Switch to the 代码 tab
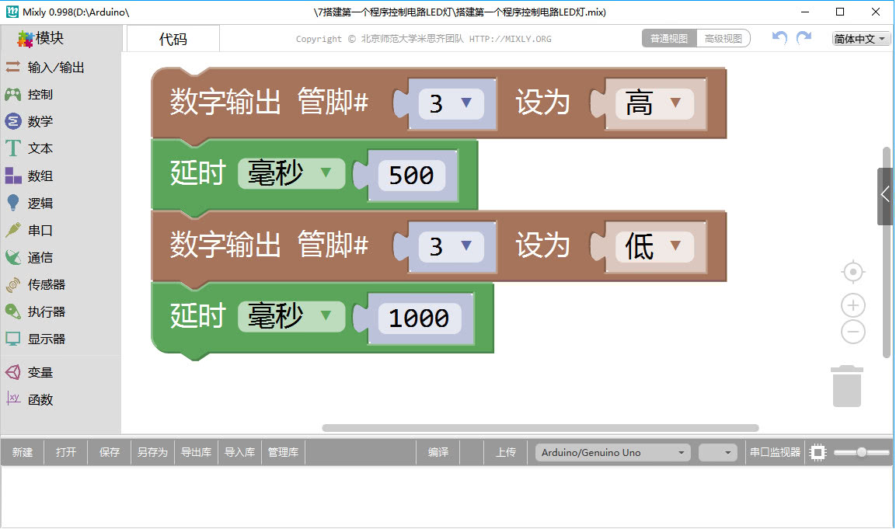Viewport: 896px width, 529px height. tap(173, 37)
